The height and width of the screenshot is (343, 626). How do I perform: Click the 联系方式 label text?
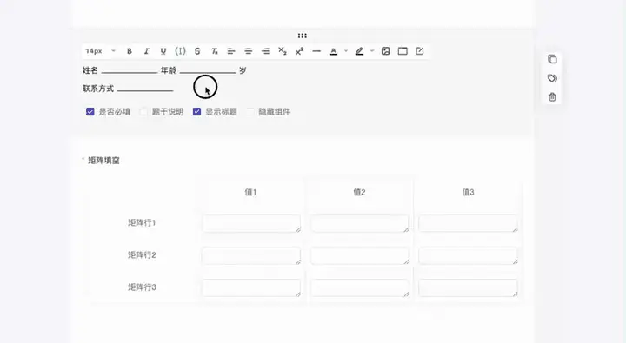(98, 89)
